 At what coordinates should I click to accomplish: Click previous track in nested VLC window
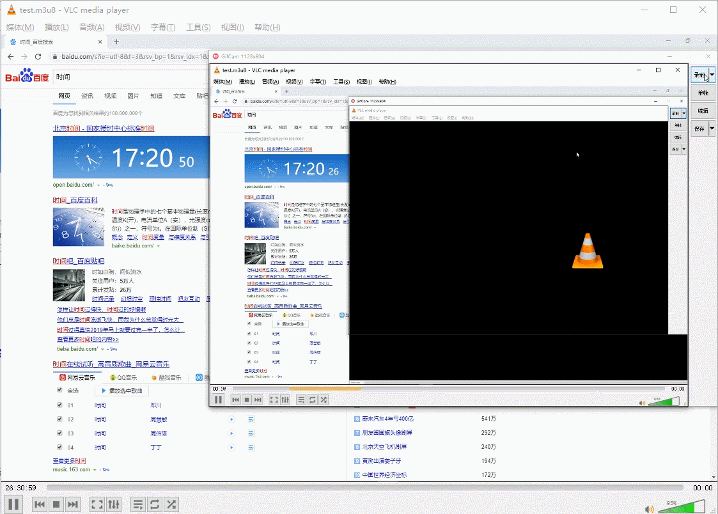coord(236,400)
